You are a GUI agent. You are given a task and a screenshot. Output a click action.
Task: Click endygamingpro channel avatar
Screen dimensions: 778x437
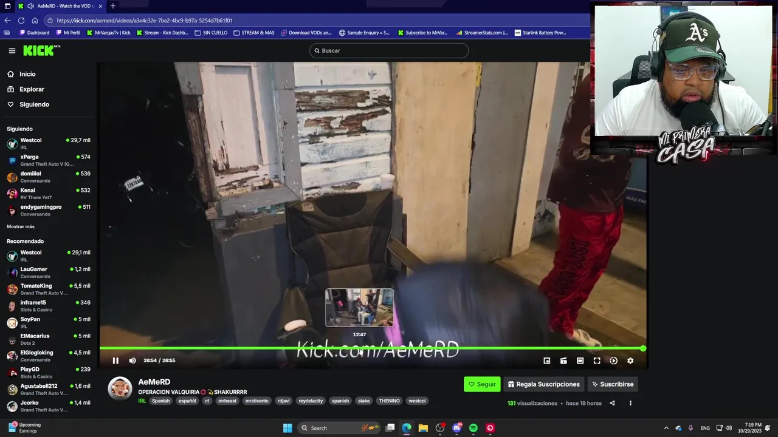pyautogui.click(x=12, y=211)
